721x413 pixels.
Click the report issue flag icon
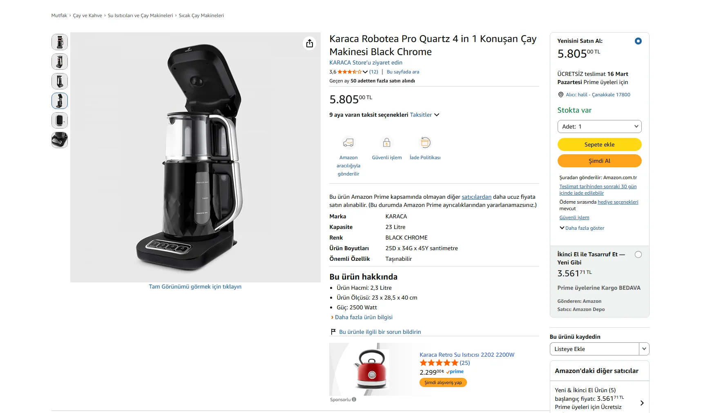333,332
